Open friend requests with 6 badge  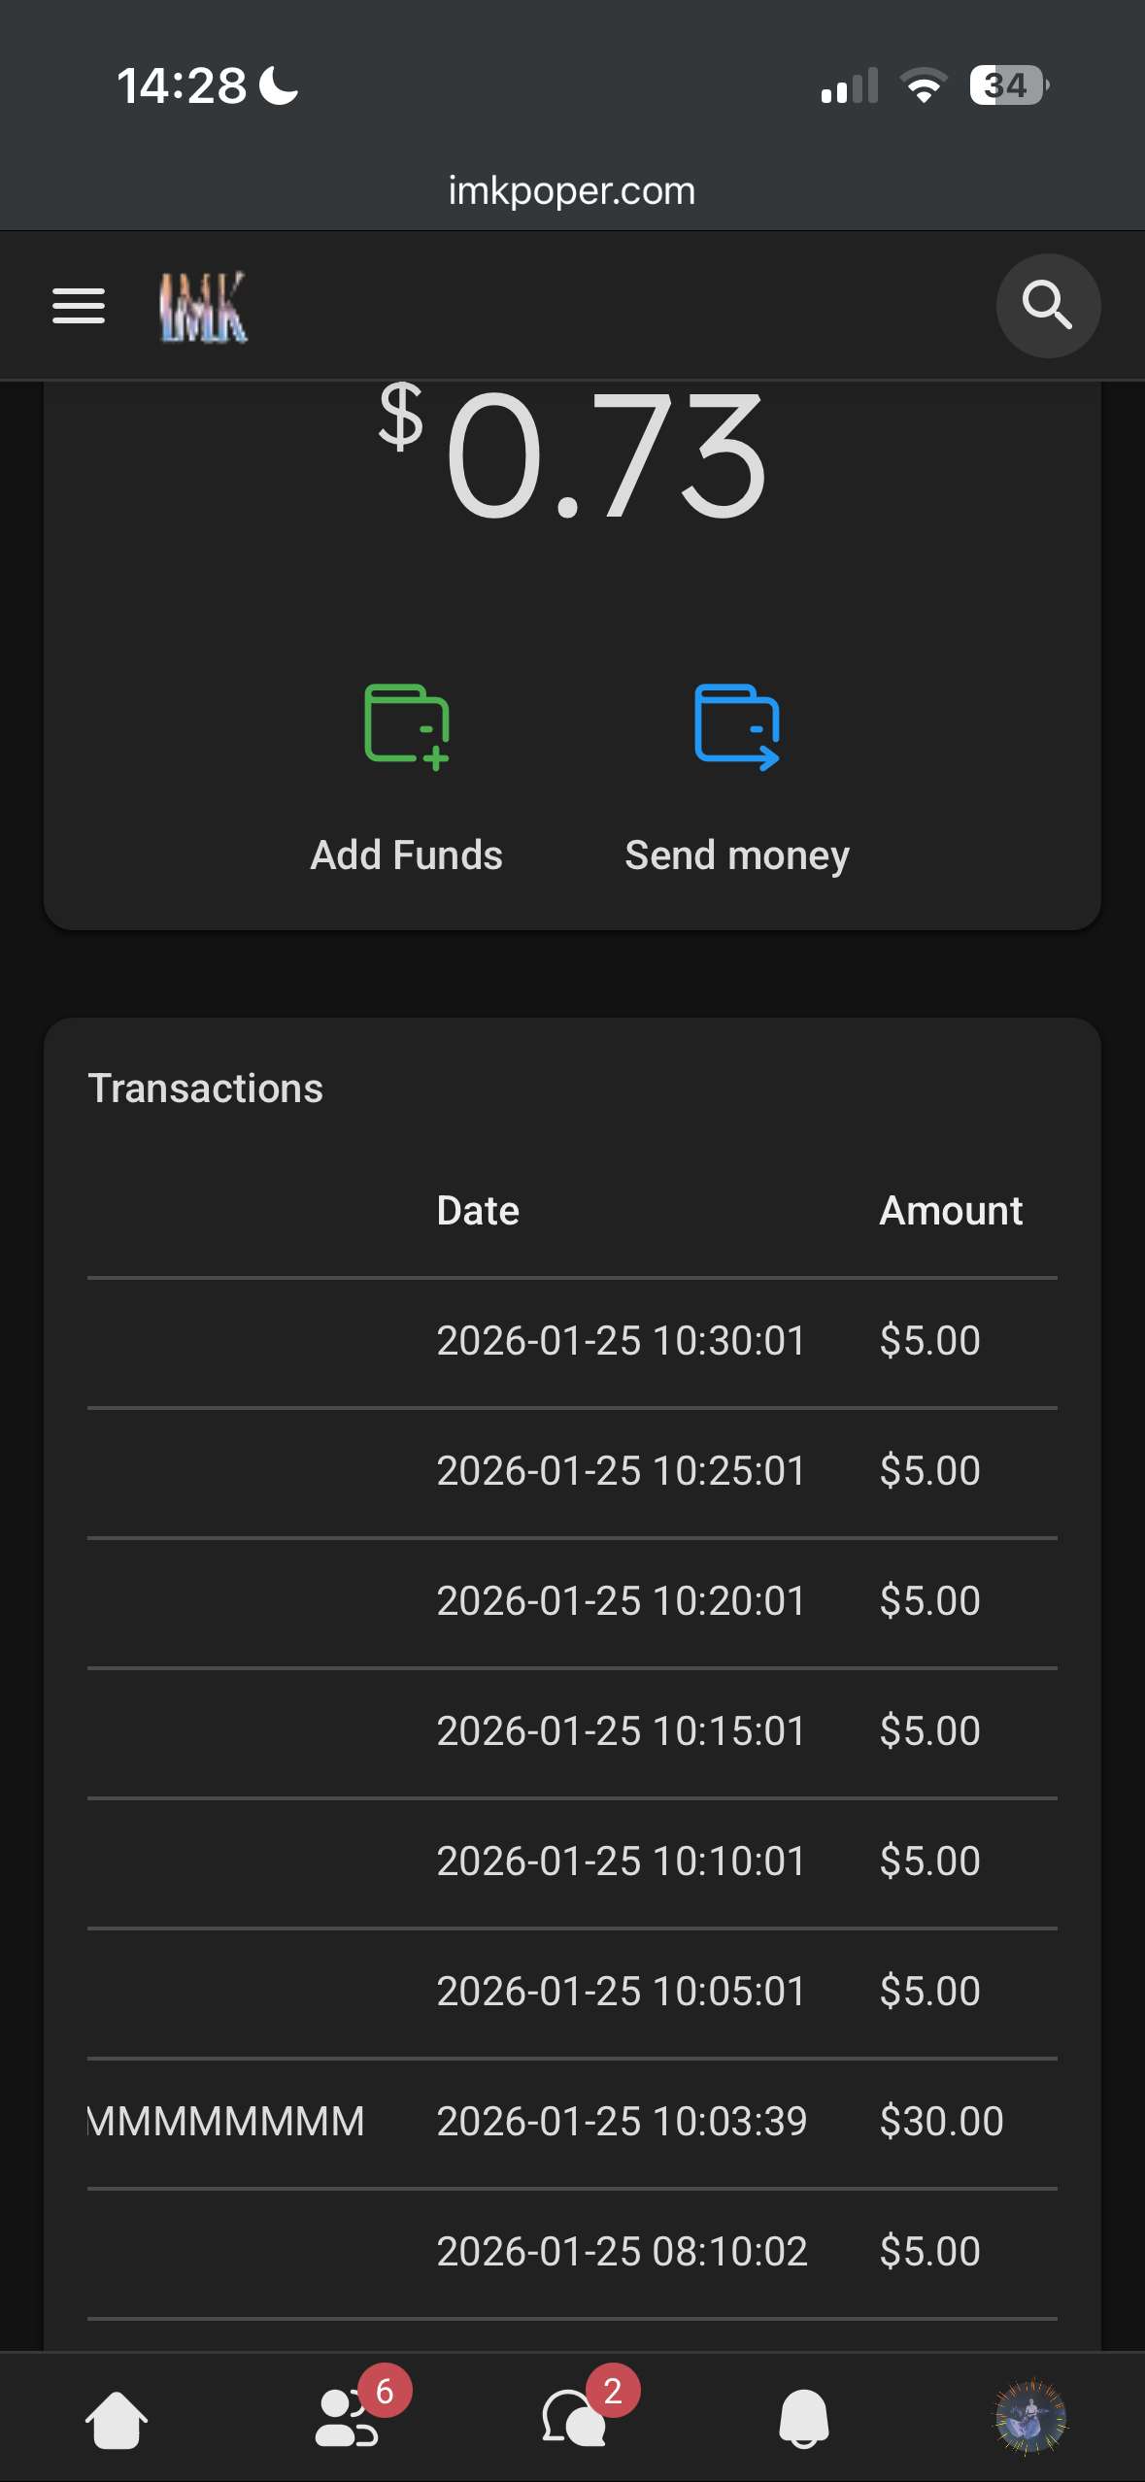(x=347, y=2418)
